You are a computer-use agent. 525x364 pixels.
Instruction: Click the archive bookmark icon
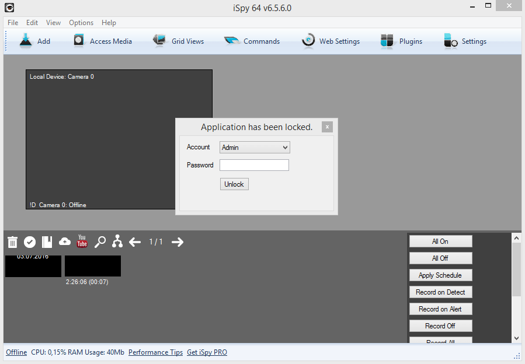pos(47,242)
